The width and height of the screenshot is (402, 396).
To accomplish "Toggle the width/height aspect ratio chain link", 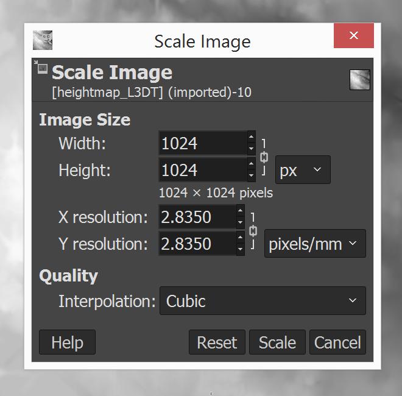I will click(x=264, y=157).
